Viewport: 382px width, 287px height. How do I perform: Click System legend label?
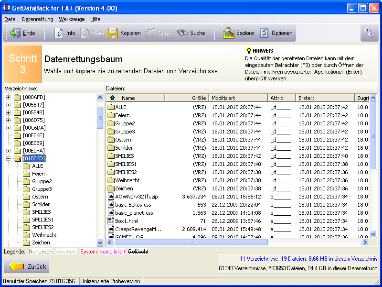88,252
